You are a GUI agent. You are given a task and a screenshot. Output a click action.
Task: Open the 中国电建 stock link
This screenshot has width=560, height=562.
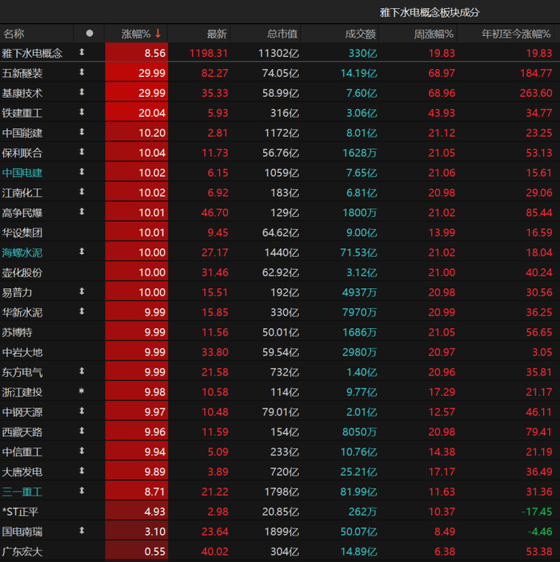[22, 172]
